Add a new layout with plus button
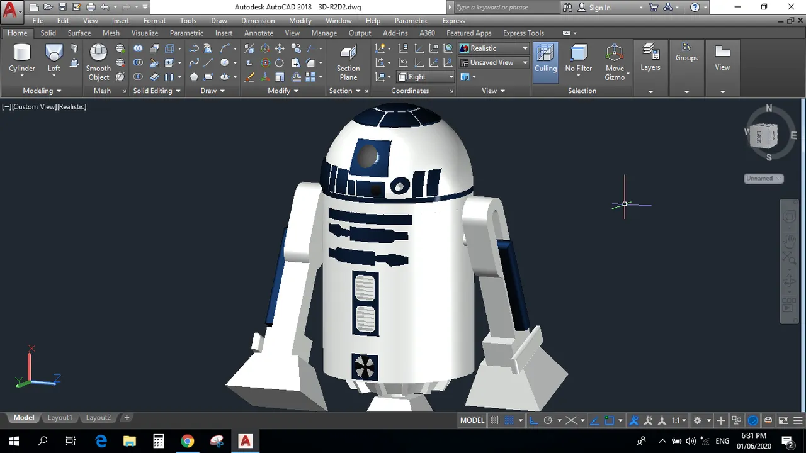This screenshot has height=453, width=806. click(x=127, y=418)
